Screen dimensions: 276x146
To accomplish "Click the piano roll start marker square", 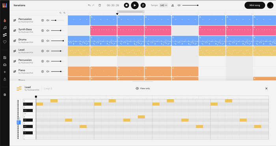I will [36, 97].
